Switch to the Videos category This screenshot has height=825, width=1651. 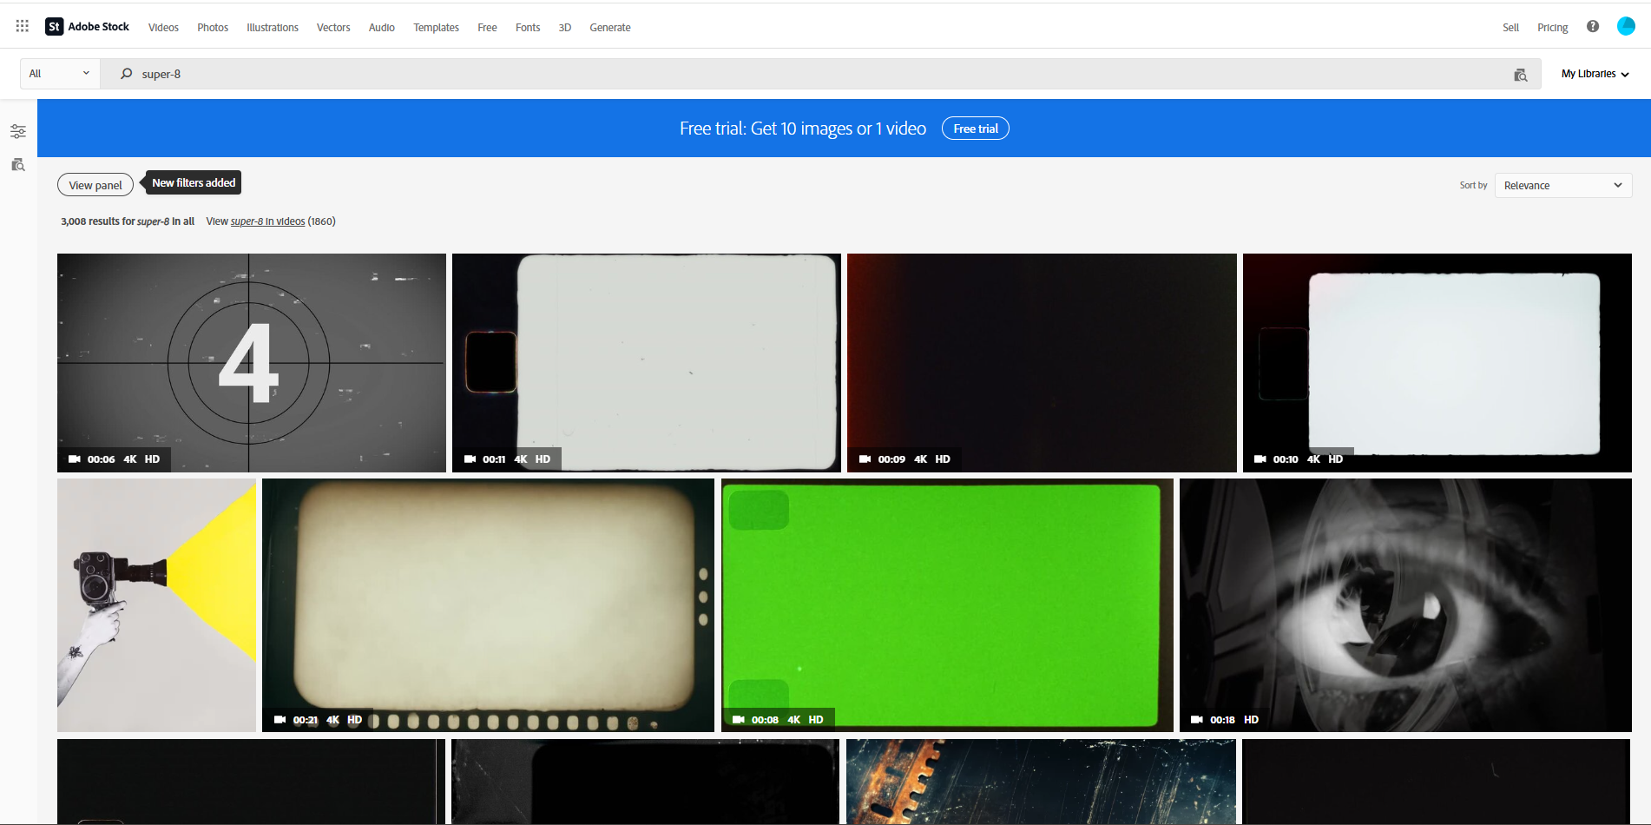163,27
